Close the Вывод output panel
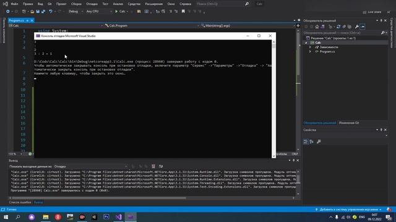Screen dimensions: 396x222 [298, 160]
